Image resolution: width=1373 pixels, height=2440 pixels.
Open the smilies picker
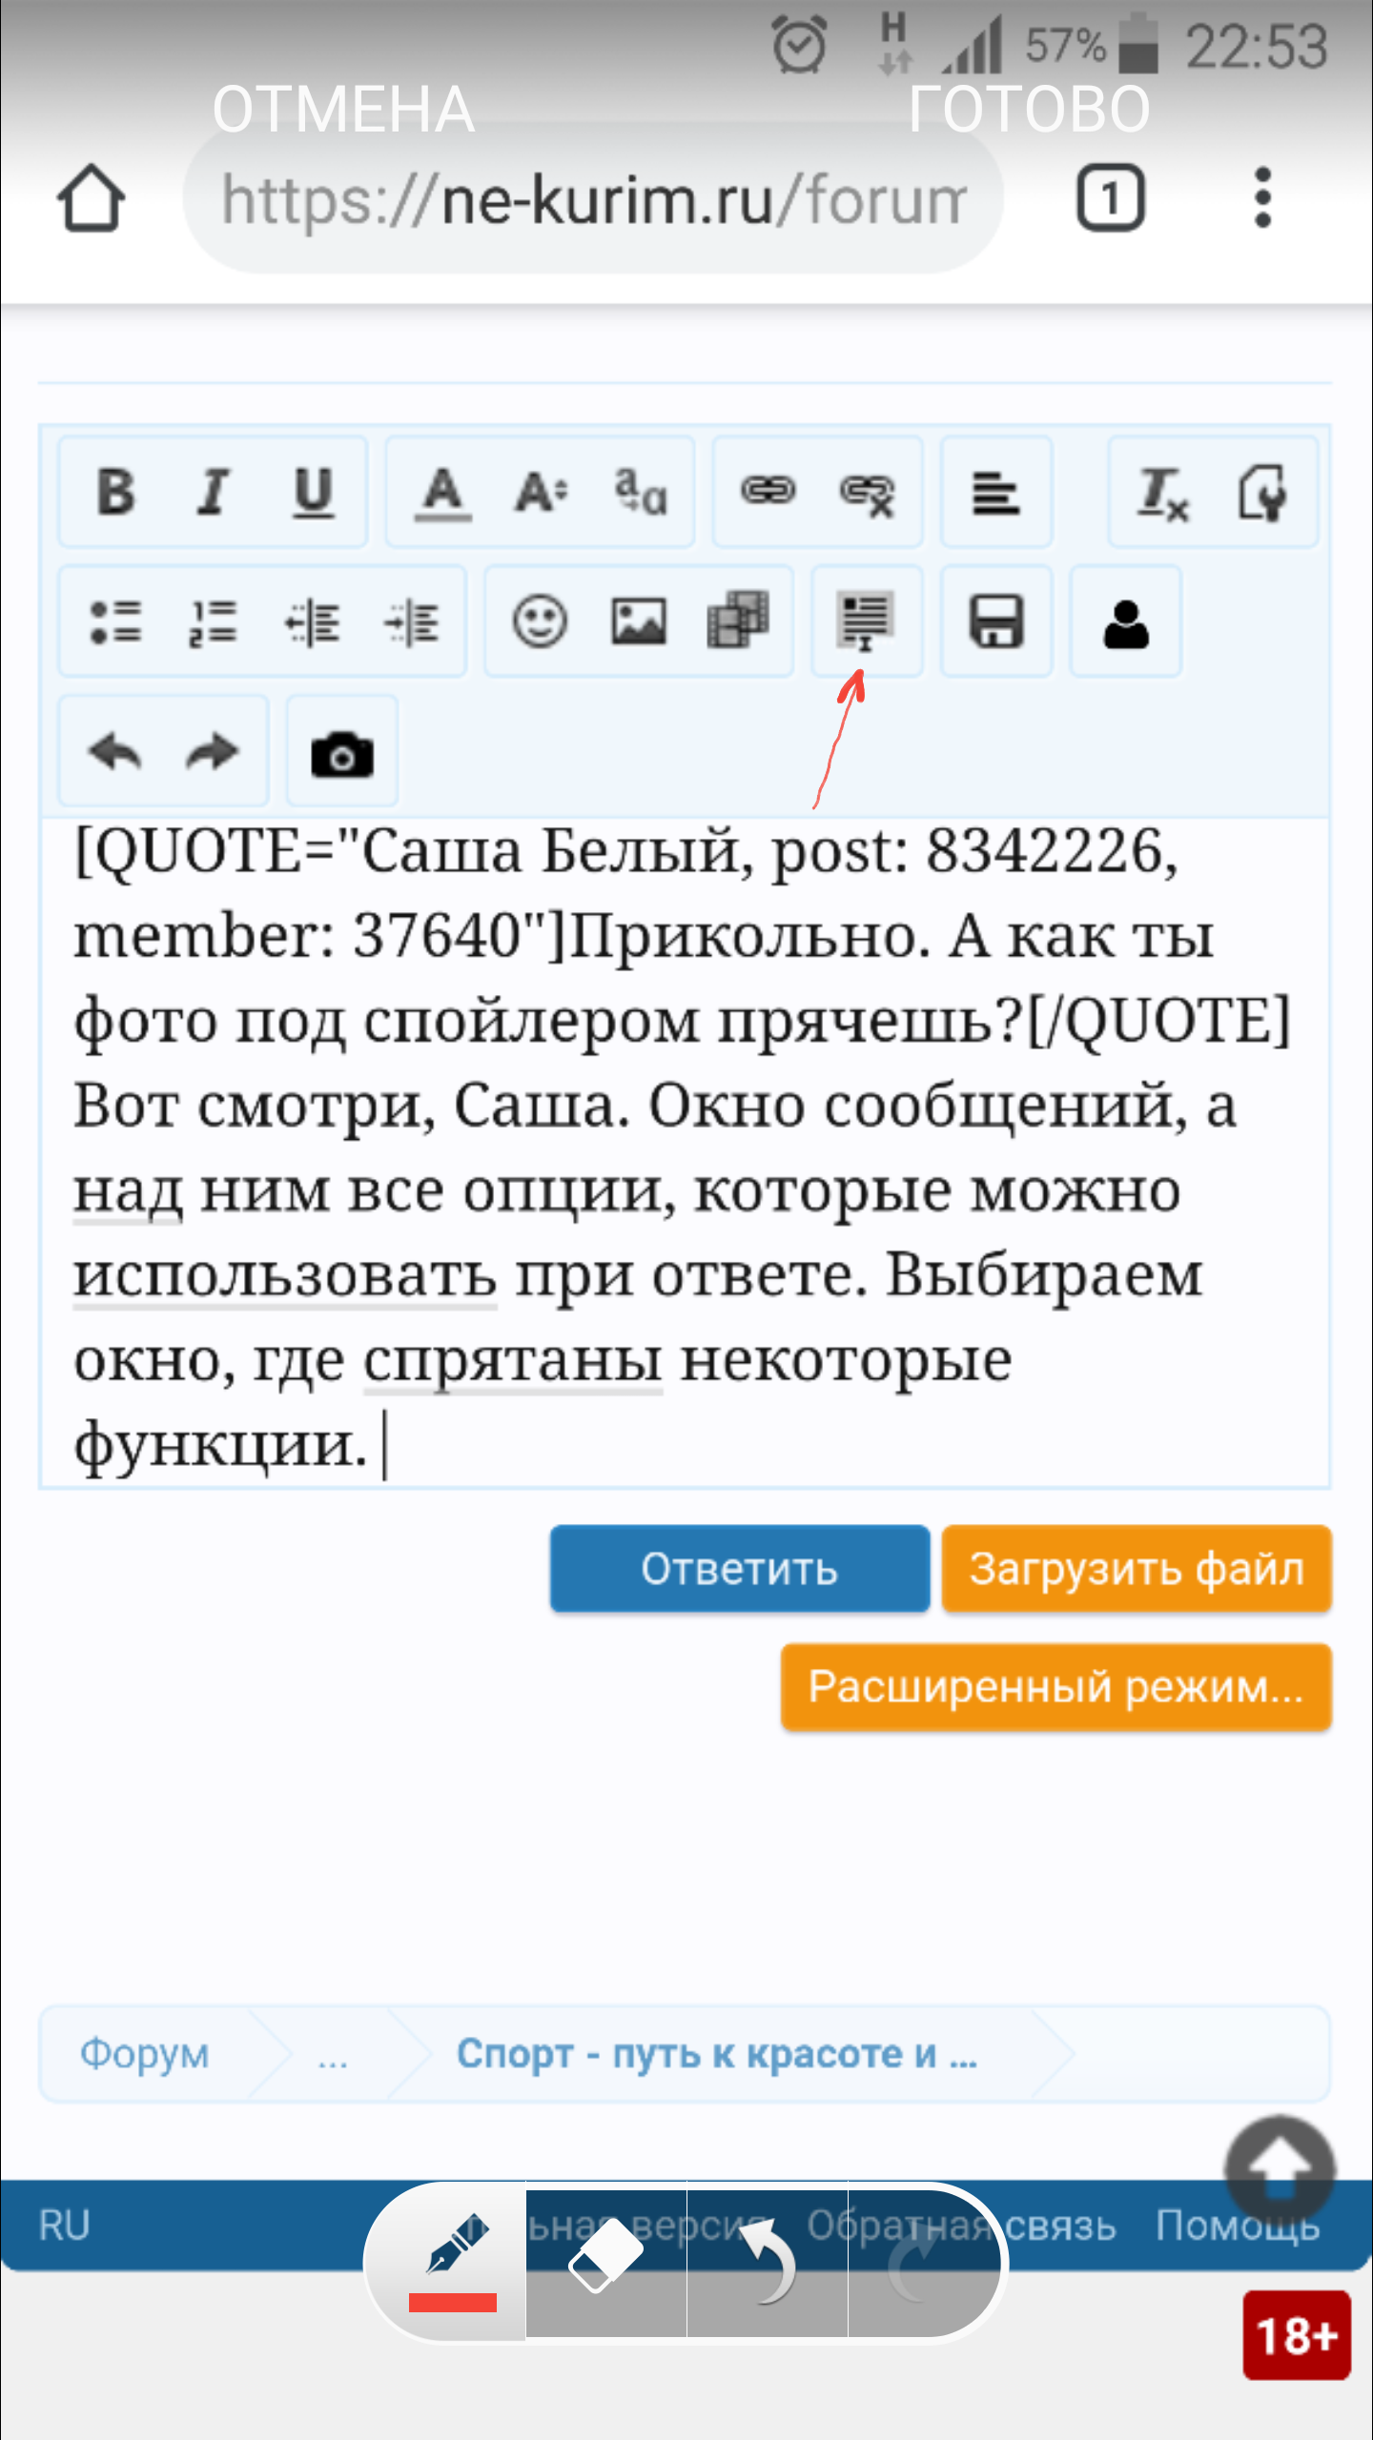(540, 622)
